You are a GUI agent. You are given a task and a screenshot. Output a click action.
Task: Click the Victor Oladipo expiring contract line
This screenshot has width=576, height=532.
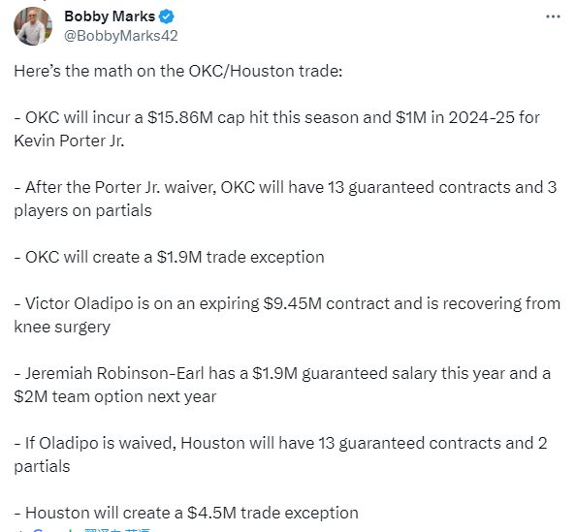(287, 303)
